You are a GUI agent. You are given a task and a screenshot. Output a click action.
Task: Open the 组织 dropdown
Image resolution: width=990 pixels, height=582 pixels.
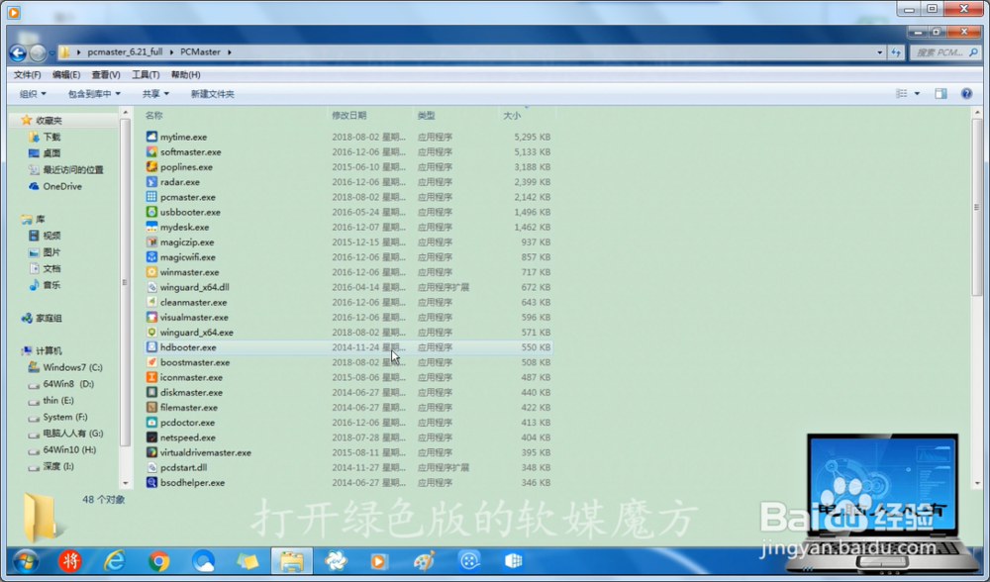[33, 94]
